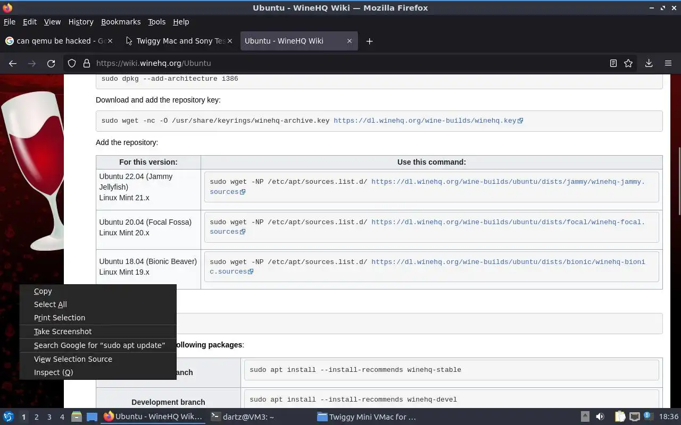View site security padlock details

[x=87, y=63]
